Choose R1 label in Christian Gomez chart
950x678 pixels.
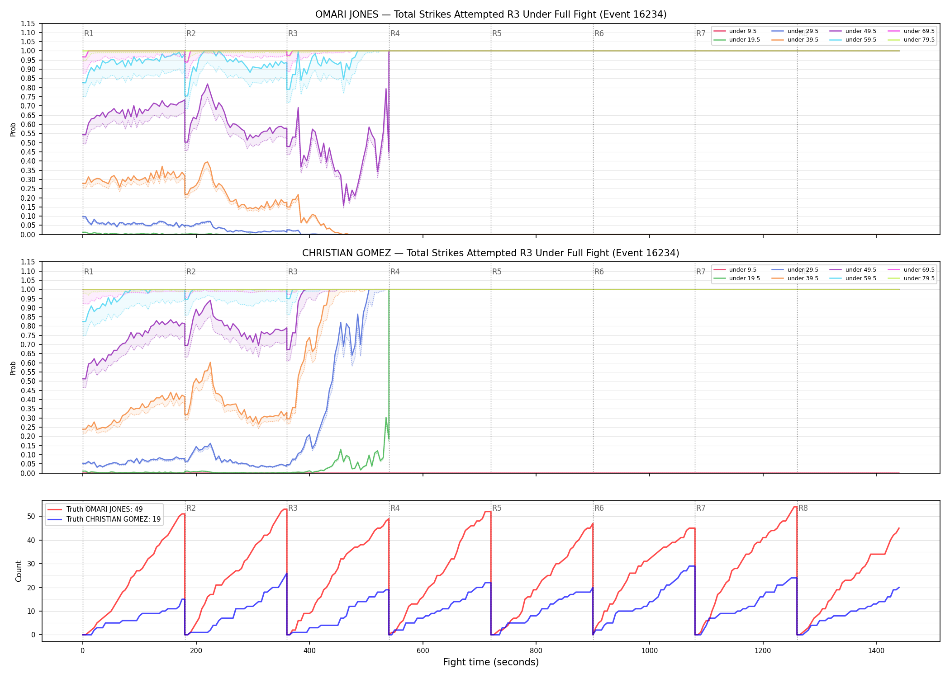[89, 272]
